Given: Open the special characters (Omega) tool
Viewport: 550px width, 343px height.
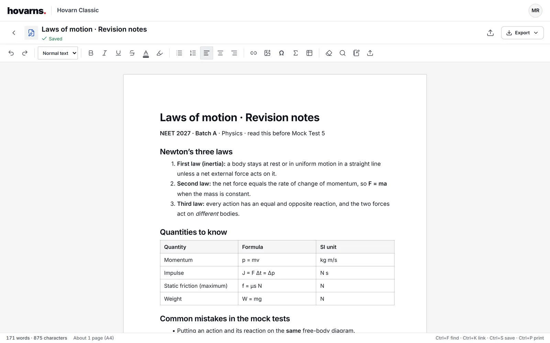Looking at the screenshot, I should tap(282, 53).
